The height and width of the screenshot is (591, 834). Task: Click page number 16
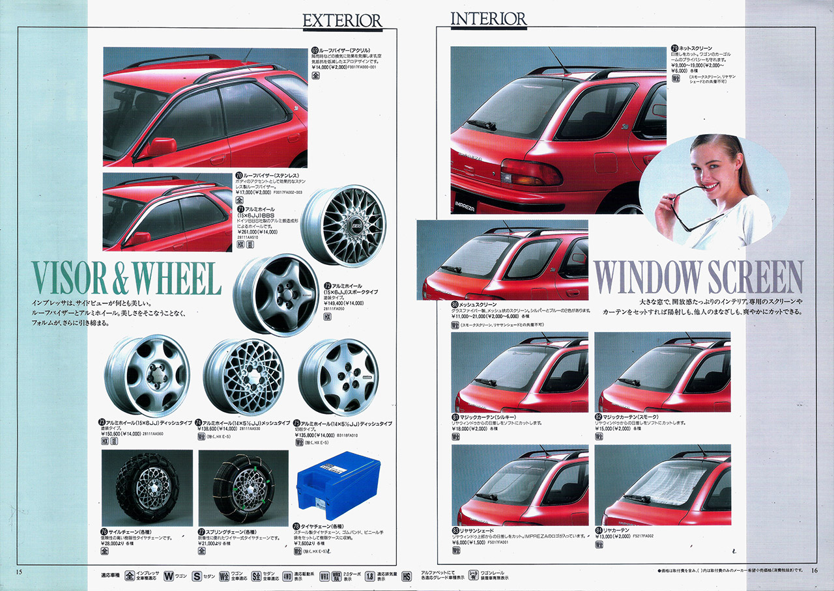(814, 571)
